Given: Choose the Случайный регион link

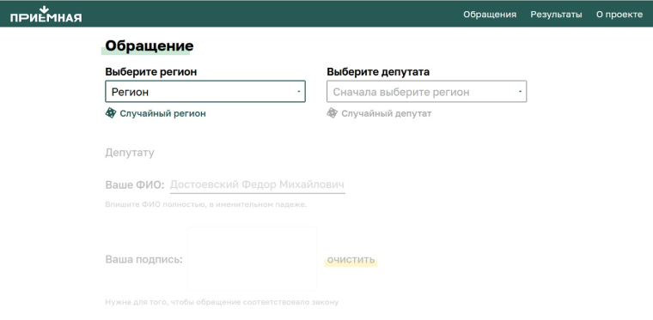Looking at the screenshot, I should pos(163,113).
